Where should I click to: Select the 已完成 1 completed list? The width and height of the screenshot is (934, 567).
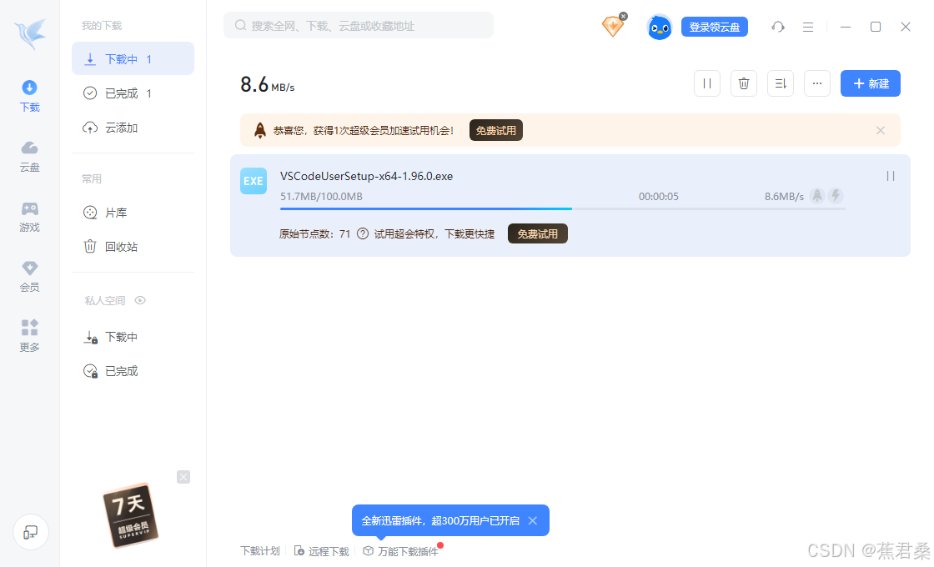pos(133,93)
